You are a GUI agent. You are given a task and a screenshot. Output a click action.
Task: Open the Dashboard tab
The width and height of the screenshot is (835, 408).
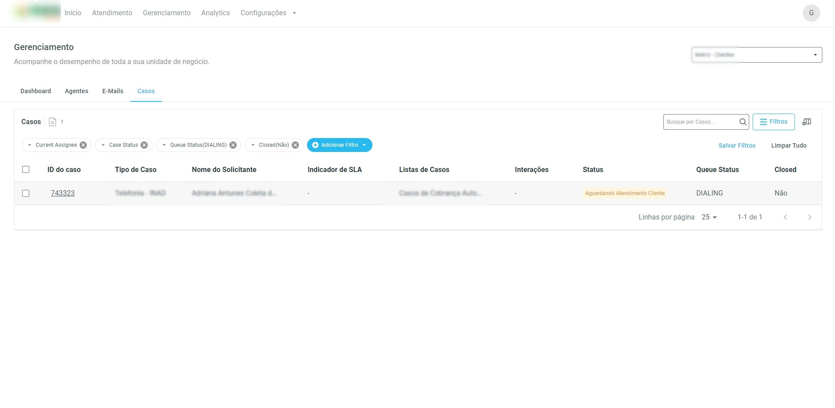36,91
